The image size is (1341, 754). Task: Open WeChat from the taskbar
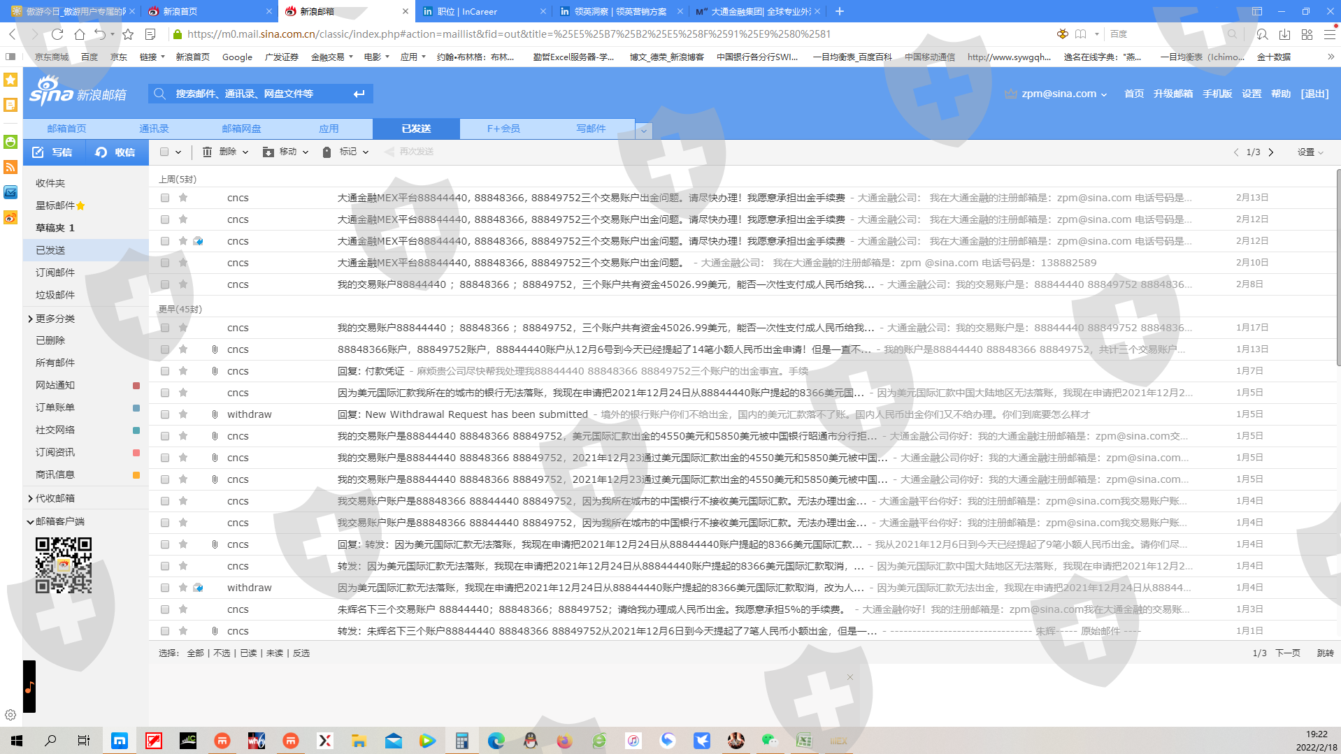click(x=770, y=741)
